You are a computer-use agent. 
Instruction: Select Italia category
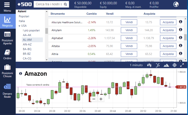pyautogui.click(x=22, y=21)
